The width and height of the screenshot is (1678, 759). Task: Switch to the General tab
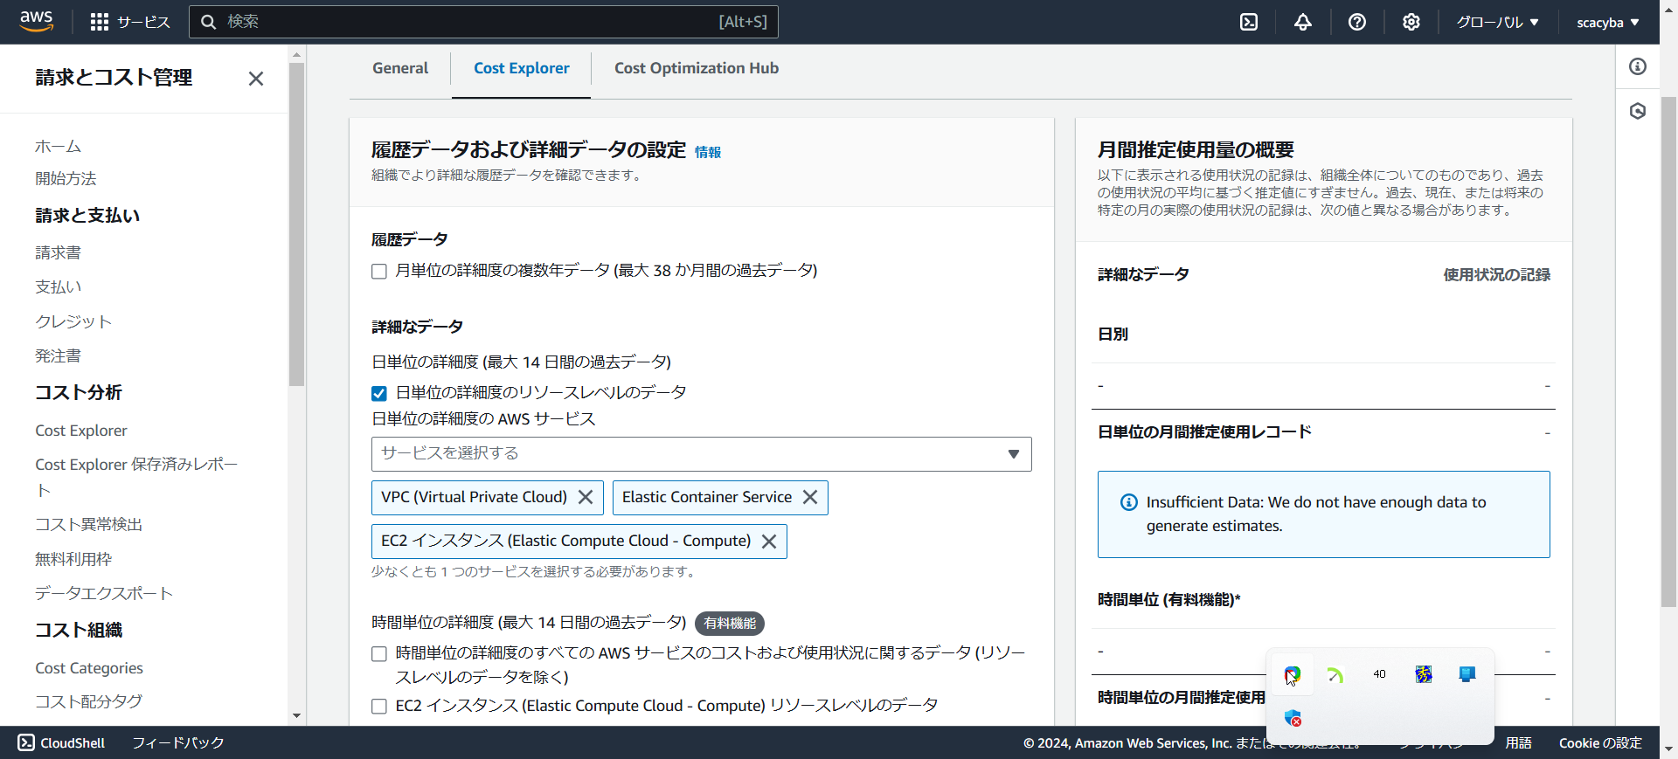click(x=400, y=68)
